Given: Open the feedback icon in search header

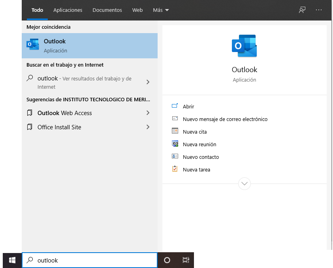Looking at the screenshot, I should click(x=302, y=10).
